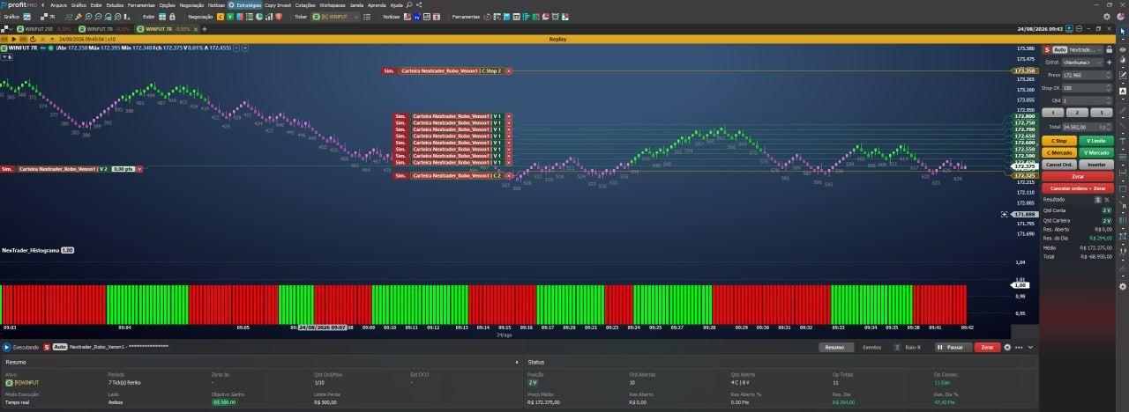The height and width of the screenshot is (412, 1129).
Task: Pause the running strategy
Action: coord(953,348)
